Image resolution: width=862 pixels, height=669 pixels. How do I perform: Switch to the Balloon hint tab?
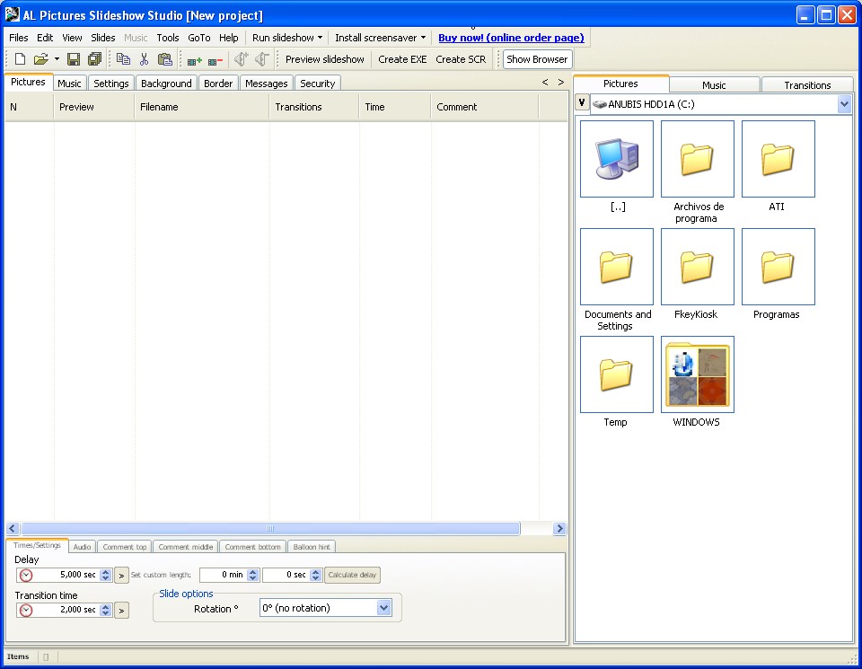point(312,546)
